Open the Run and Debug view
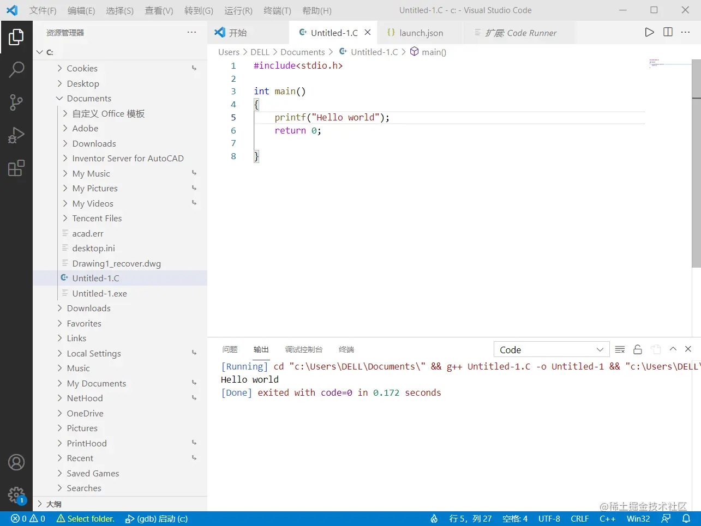This screenshot has height=526, width=701. [16, 135]
